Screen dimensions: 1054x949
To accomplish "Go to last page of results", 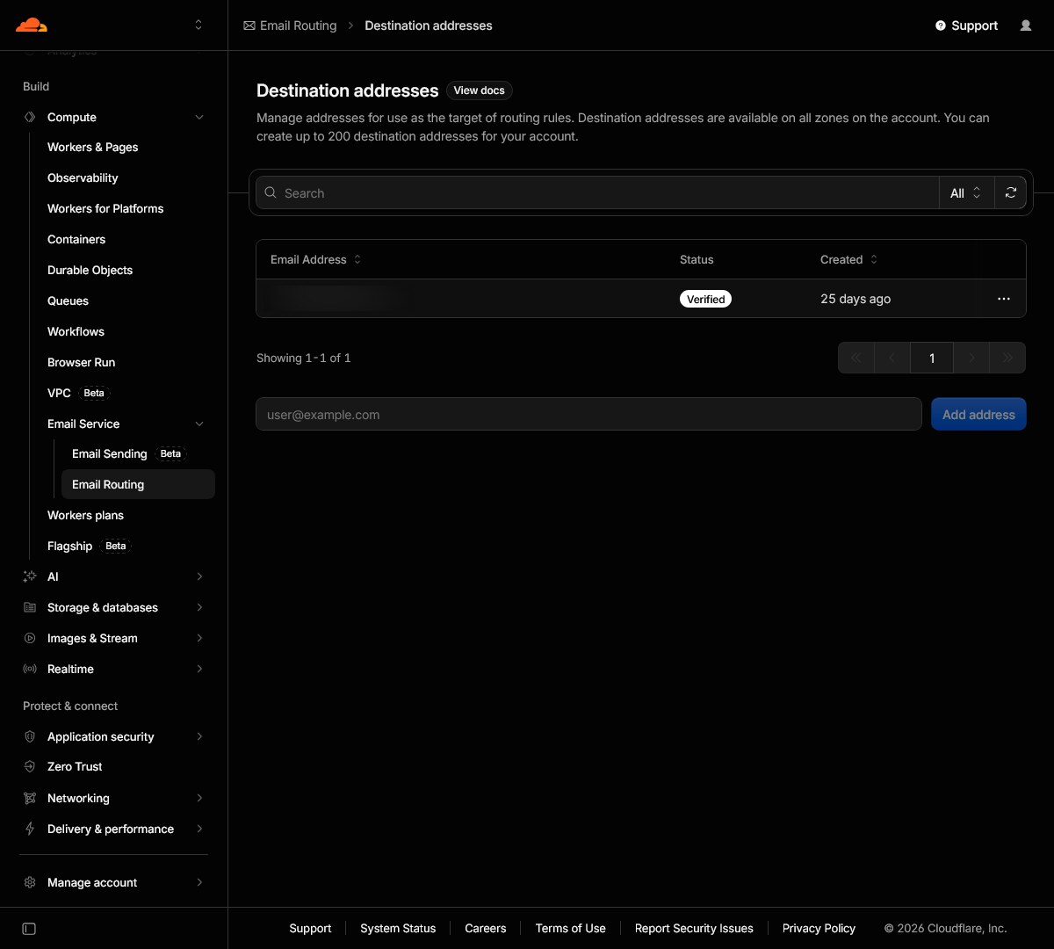I will coord(1007,358).
